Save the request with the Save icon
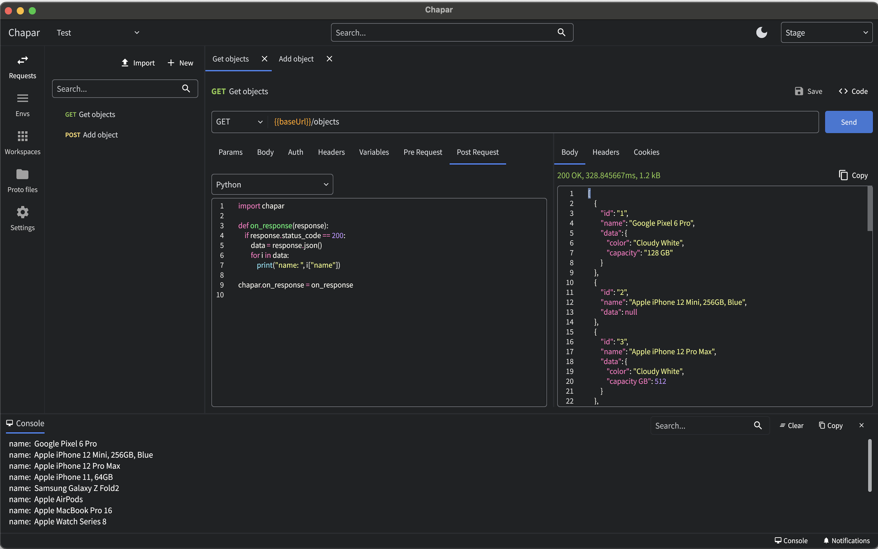 coord(808,91)
